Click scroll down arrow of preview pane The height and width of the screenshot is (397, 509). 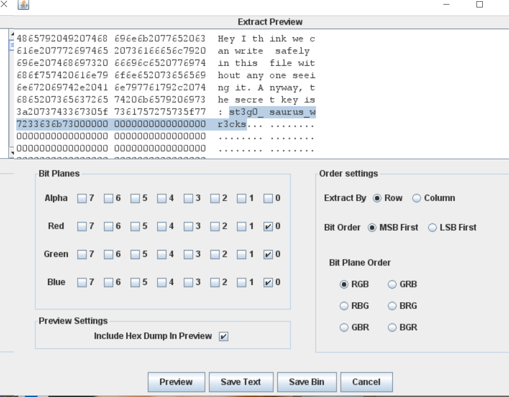[12, 154]
